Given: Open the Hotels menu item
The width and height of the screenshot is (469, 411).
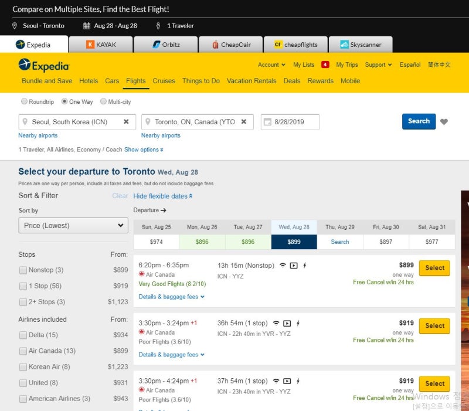Looking at the screenshot, I should 89,81.
